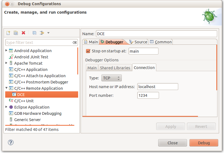Open the filter options dropdown arrow
This screenshot has width=224, height=153.
coord(49,33)
